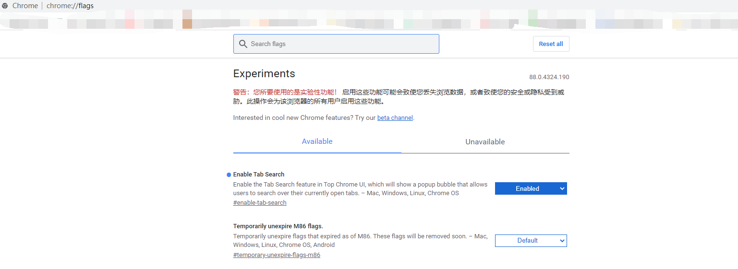Click the Enable Tab Search flag title
Viewport: 738px width, 269px height.
[x=259, y=175]
